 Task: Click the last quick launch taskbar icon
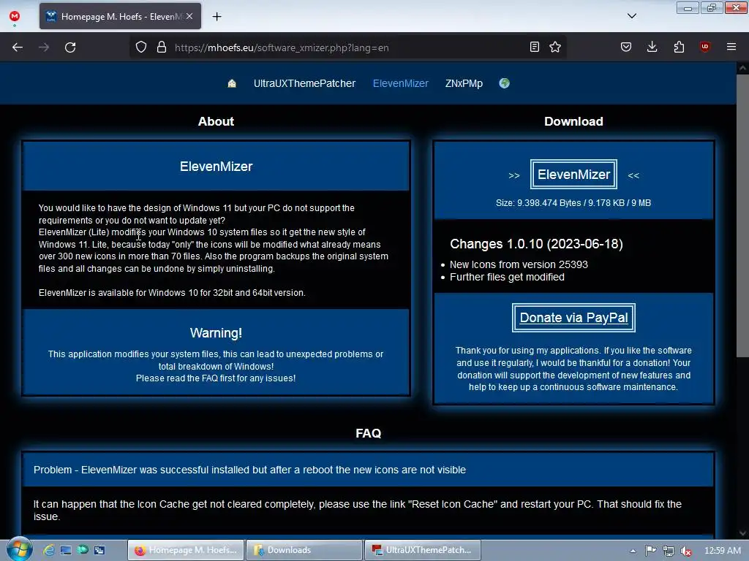99,550
